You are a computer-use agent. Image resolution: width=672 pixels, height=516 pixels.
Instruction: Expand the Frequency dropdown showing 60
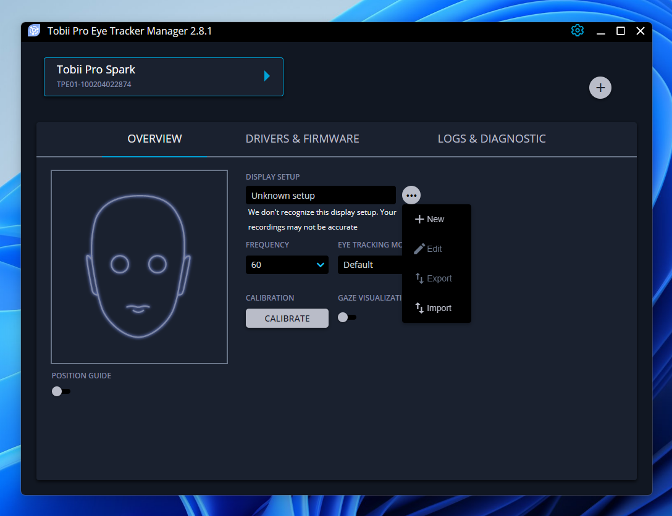point(287,265)
